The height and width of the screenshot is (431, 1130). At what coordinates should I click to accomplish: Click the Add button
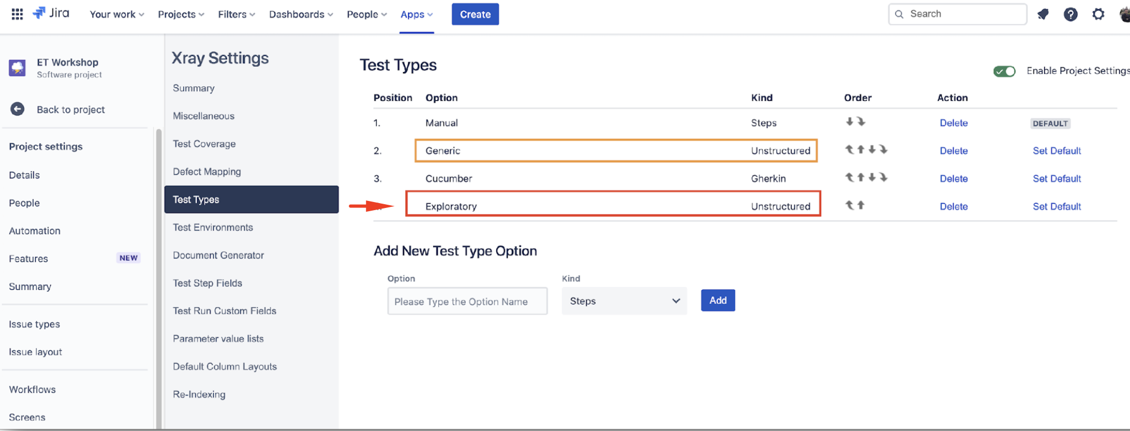click(x=718, y=301)
